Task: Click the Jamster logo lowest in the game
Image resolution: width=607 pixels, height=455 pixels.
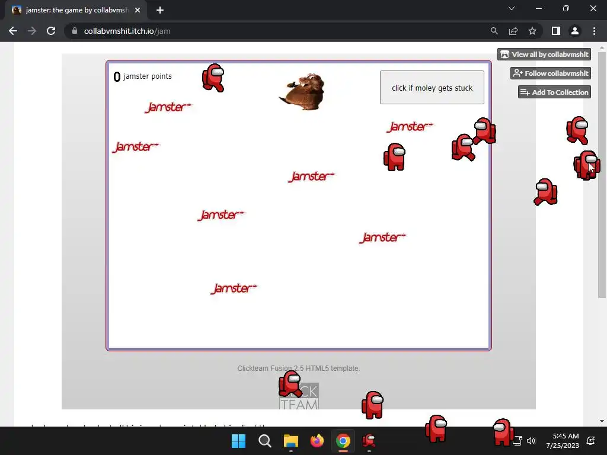Action: point(234,289)
